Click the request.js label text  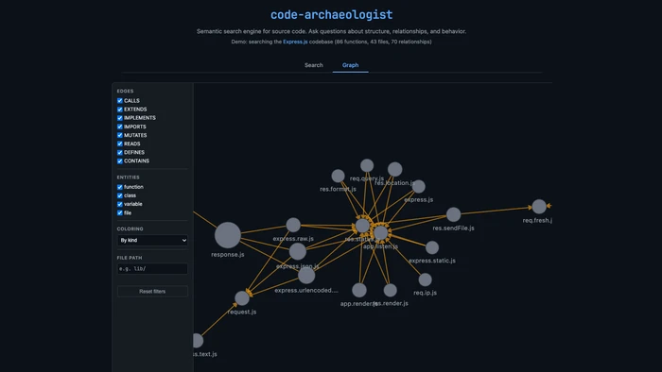click(x=242, y=312)
